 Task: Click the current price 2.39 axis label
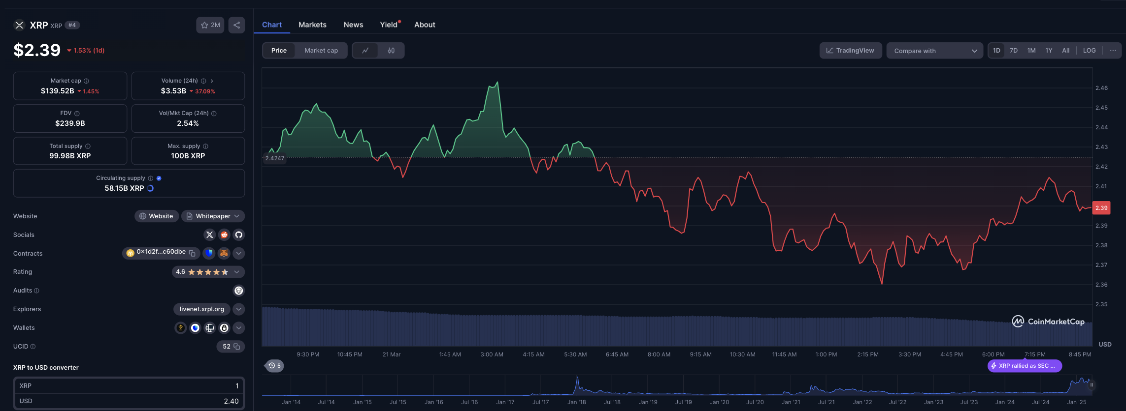click(x=1101, y=208)
